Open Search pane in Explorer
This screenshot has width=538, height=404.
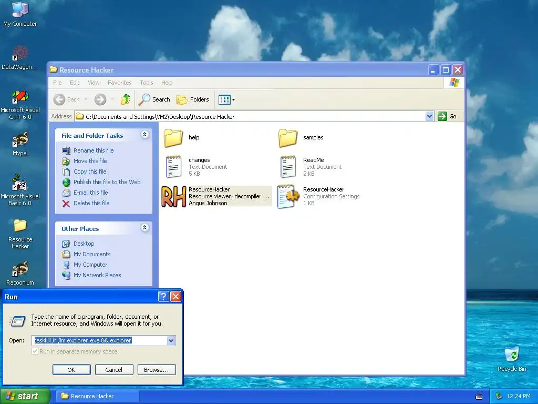[x=154, y=99]
